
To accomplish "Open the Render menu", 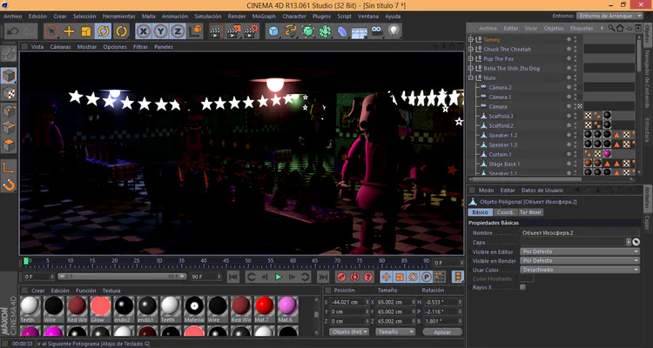I will (x=237, y=17).
